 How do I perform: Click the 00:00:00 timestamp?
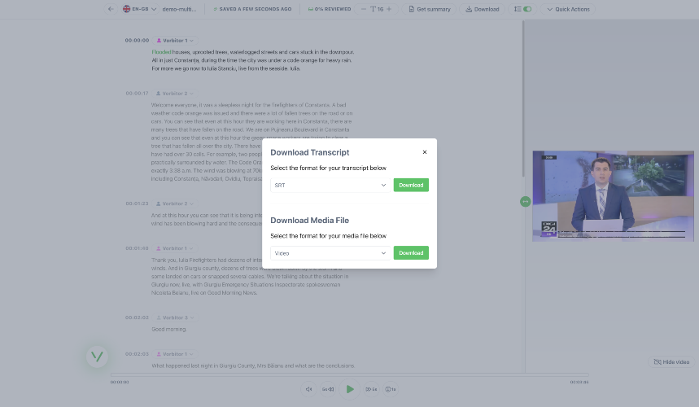(137, 41)
